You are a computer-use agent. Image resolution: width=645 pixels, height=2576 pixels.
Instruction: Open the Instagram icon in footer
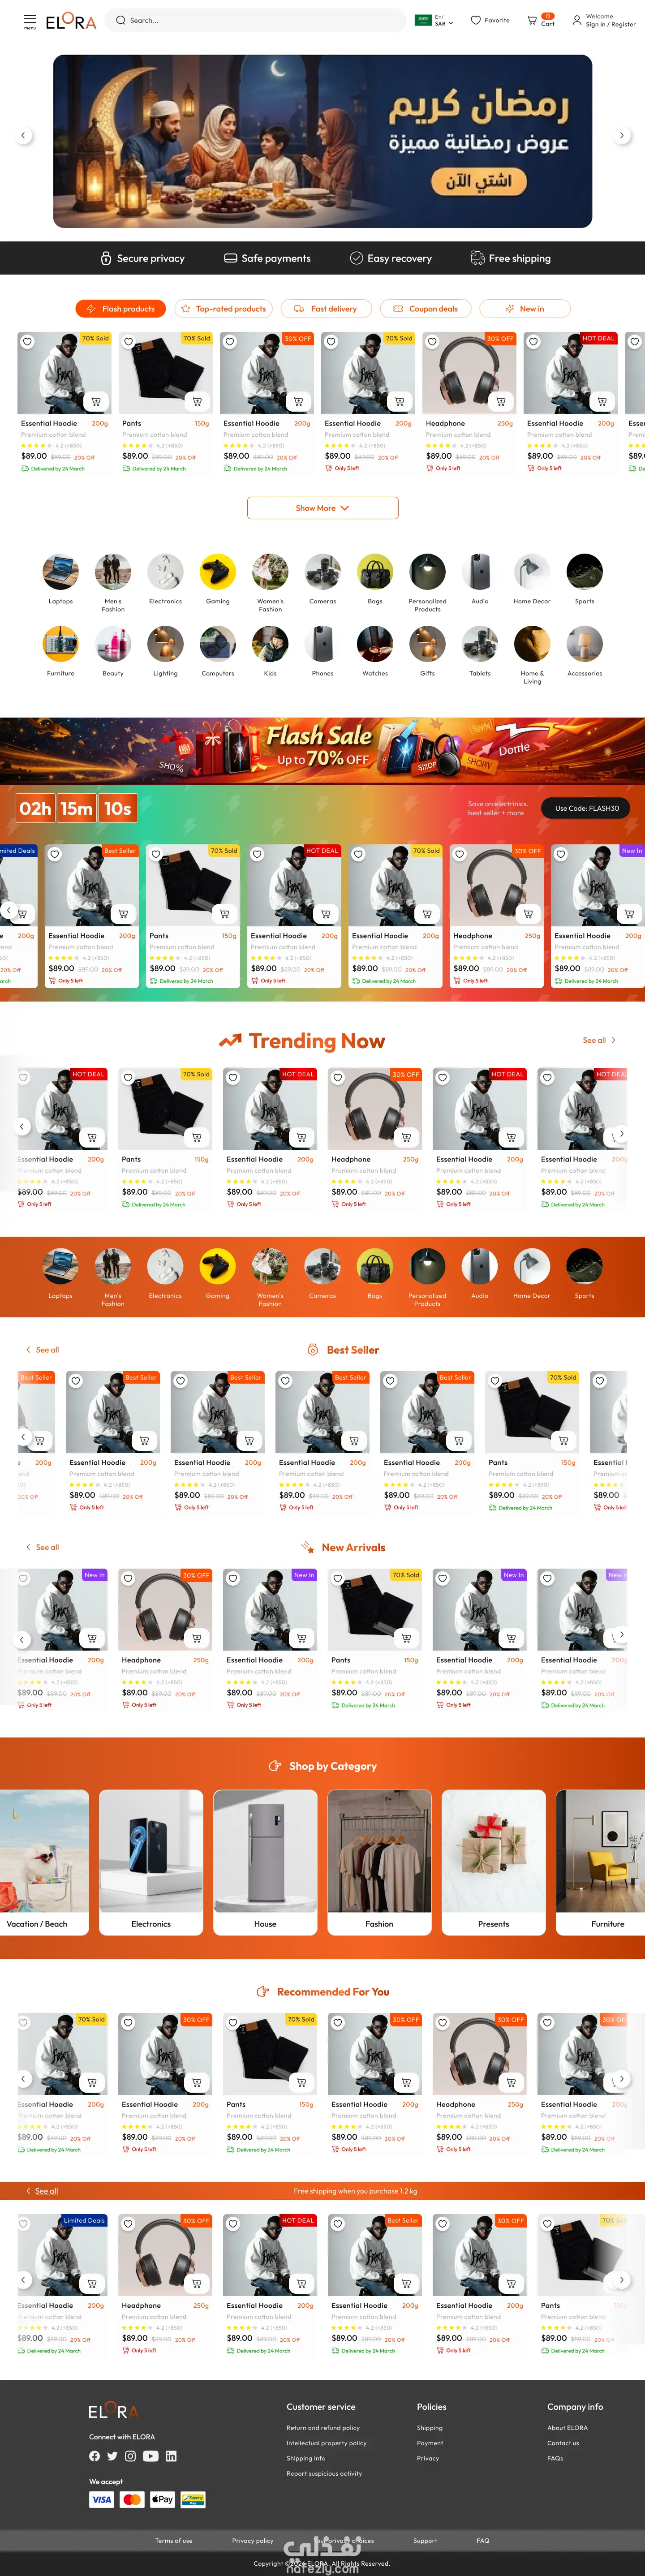(x=130, y=2456)
